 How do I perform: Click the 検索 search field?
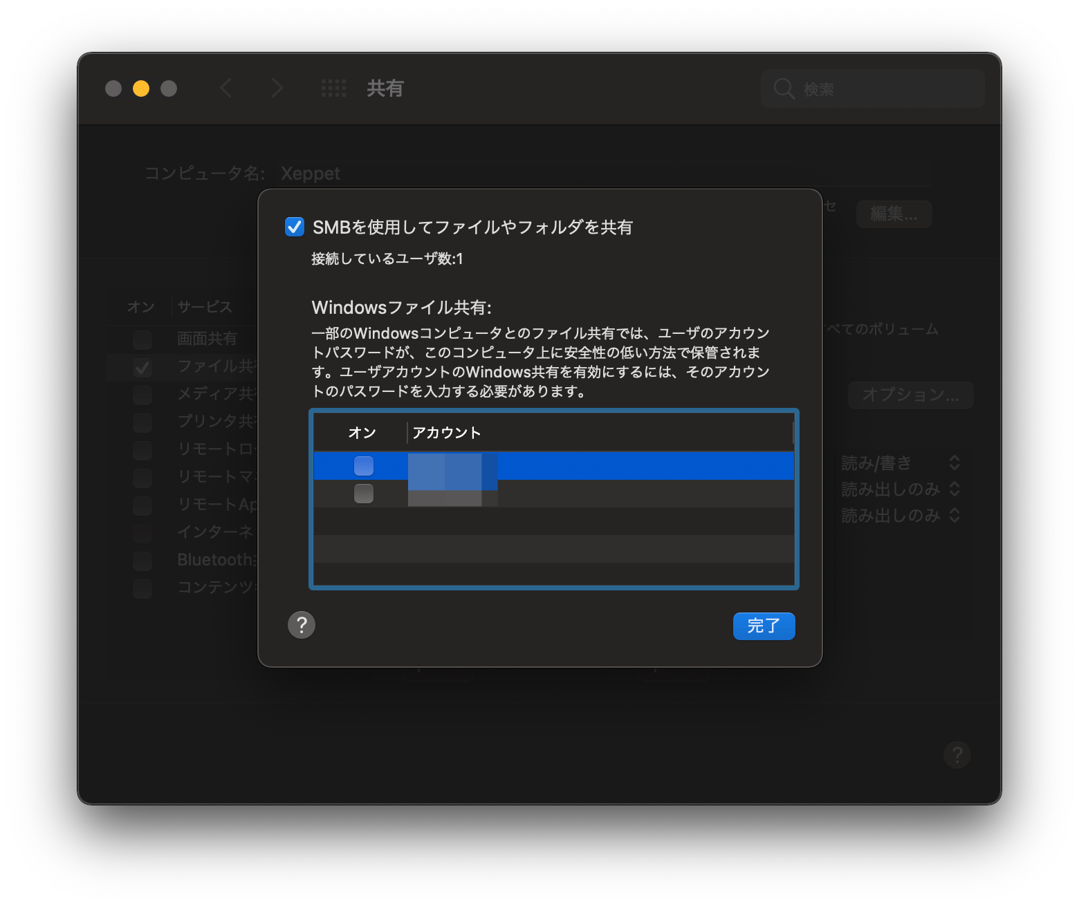coord(873,88)
